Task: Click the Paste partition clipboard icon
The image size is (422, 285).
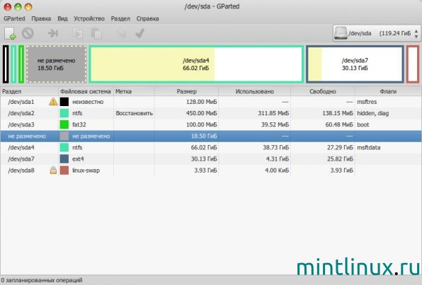Action: click(96, 34)
